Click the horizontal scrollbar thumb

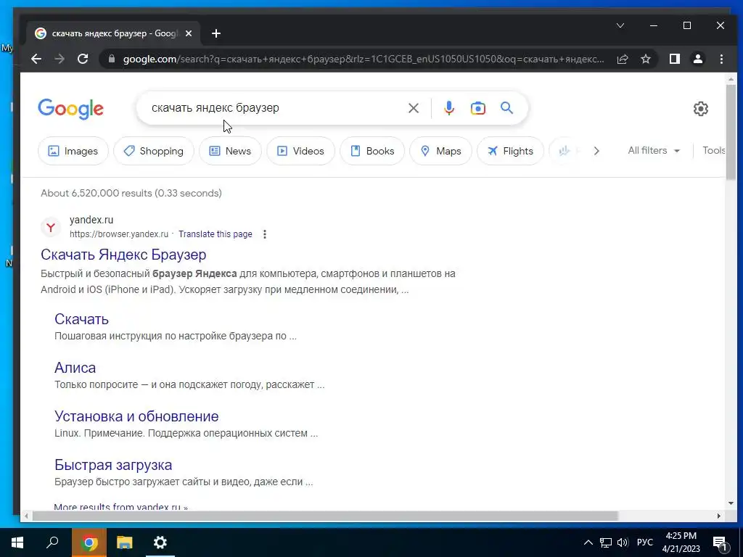click(x=325, y=516)
